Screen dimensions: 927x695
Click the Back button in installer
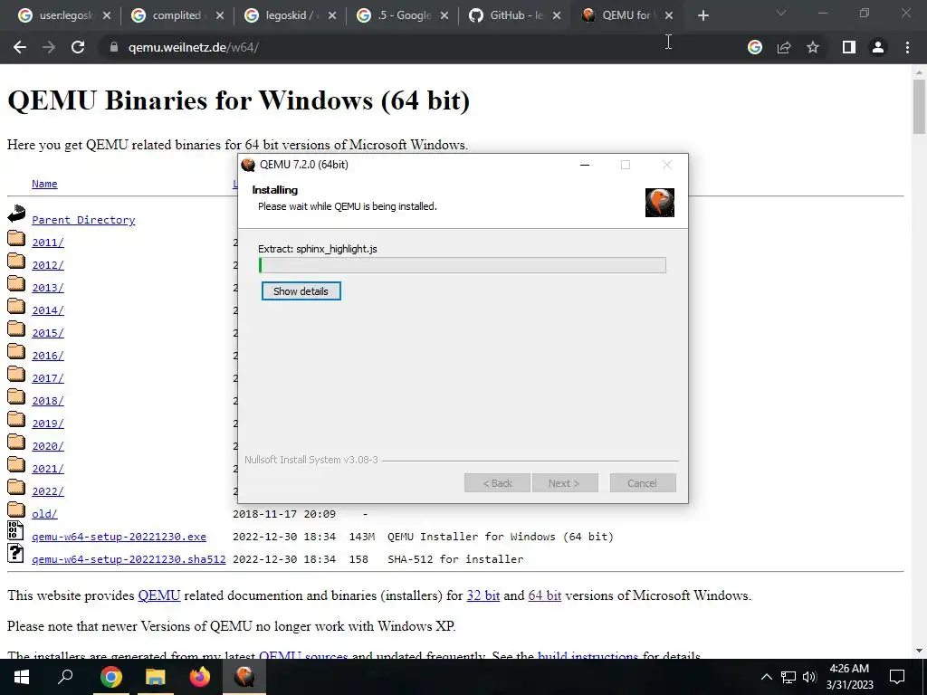[497, 483]
